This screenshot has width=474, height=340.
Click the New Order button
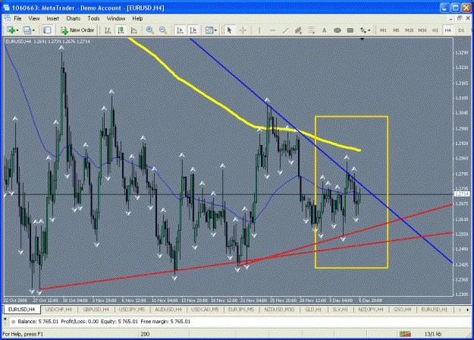(77, 30)
